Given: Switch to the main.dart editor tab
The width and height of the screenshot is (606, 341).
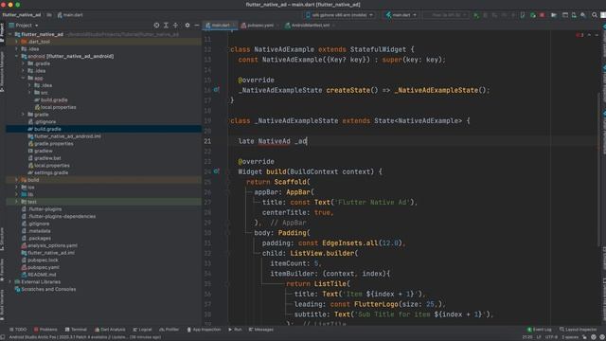Looking at the screenshot, I should (x=220, y=26).
